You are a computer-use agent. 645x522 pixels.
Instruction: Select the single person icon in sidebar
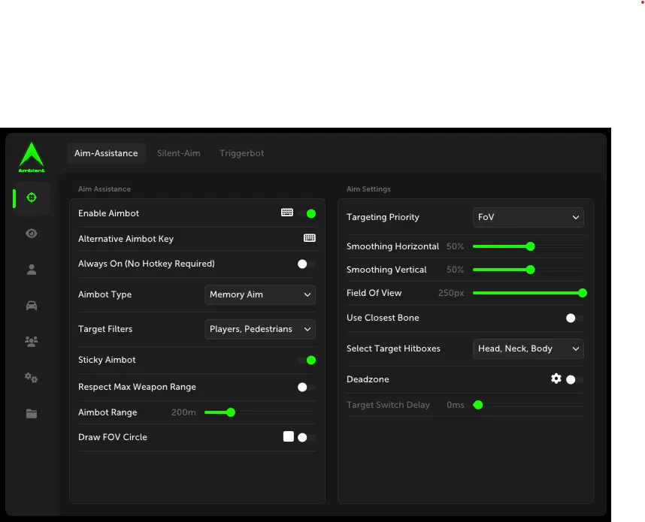click(x=32, y=270)
